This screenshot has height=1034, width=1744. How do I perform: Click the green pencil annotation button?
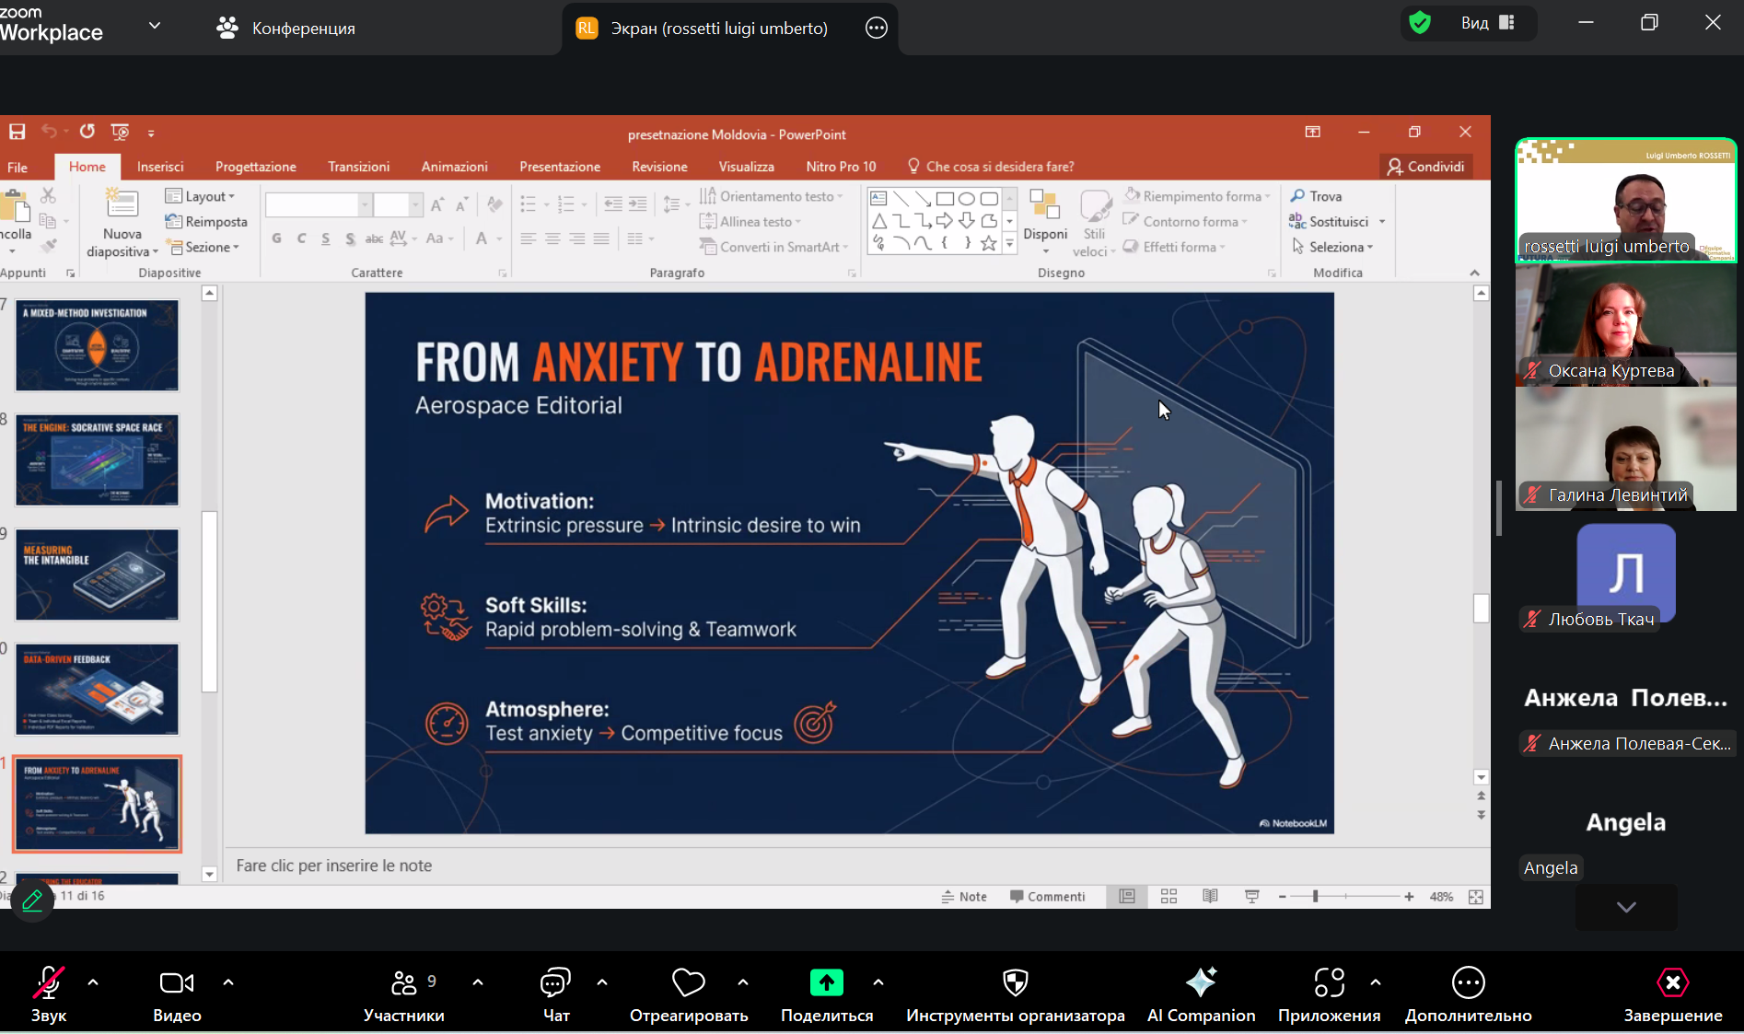[x=32, y=900]
